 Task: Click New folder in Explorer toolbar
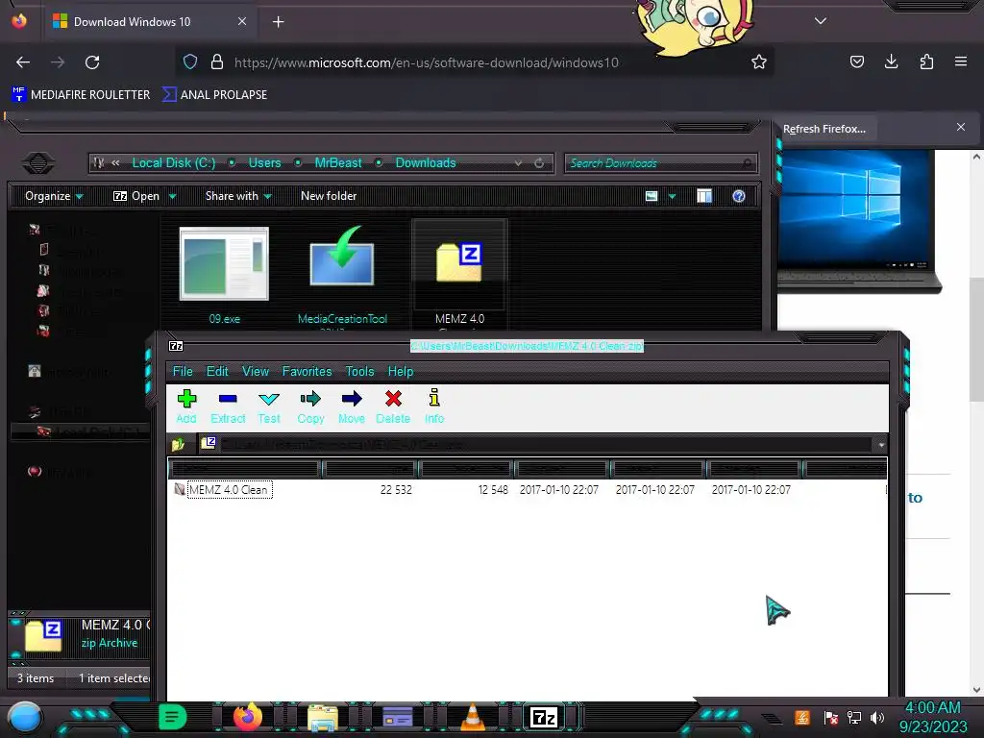[329, 196]
